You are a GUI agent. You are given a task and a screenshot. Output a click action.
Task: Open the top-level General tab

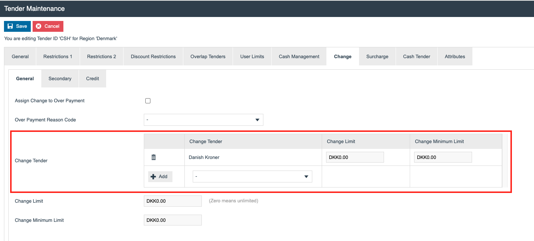[x=20, y=56]
